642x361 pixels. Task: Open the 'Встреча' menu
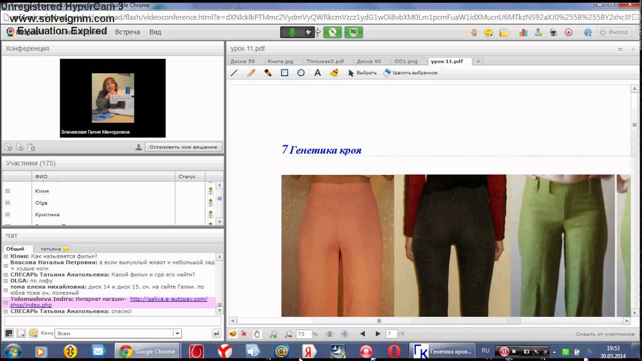coord(127,32)
